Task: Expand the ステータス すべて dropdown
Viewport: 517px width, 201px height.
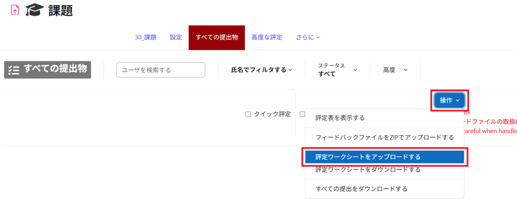Action: [338, 70]
